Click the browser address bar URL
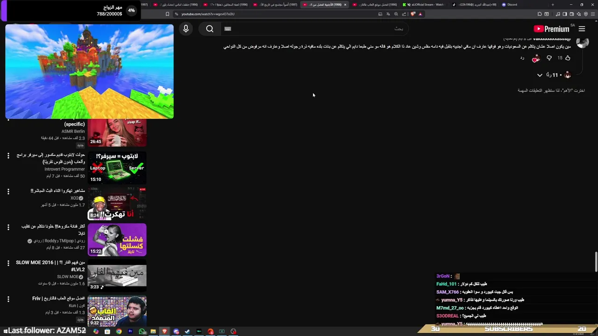Image resolution: width=598 pixels, height=336 pixels. point(208,14)
